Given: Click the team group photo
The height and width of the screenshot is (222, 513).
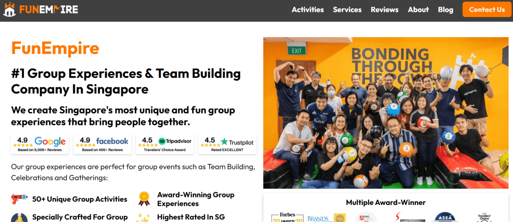Looking at the screenshot, I should point(386,112).
